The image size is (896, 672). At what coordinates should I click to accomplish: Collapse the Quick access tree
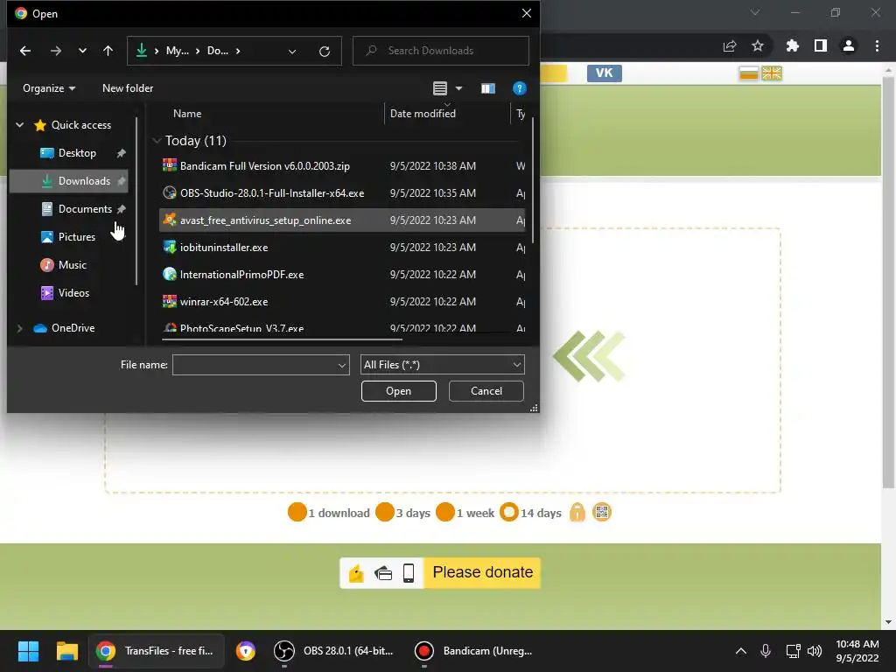coord(19,124)
